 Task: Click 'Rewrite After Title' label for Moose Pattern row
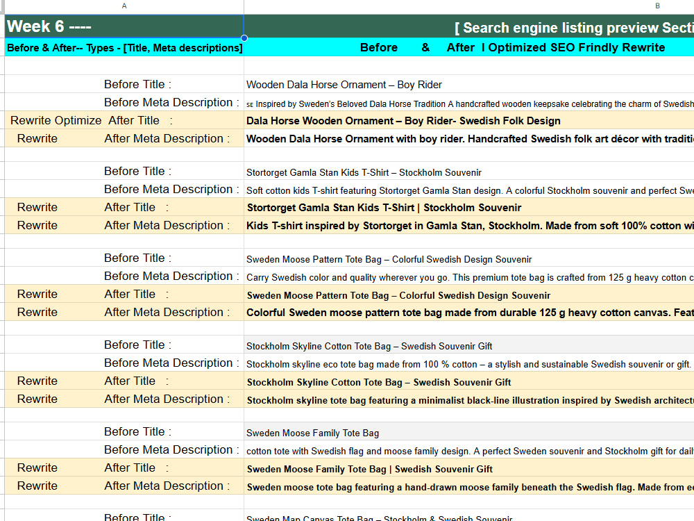[x=124, y=294]
